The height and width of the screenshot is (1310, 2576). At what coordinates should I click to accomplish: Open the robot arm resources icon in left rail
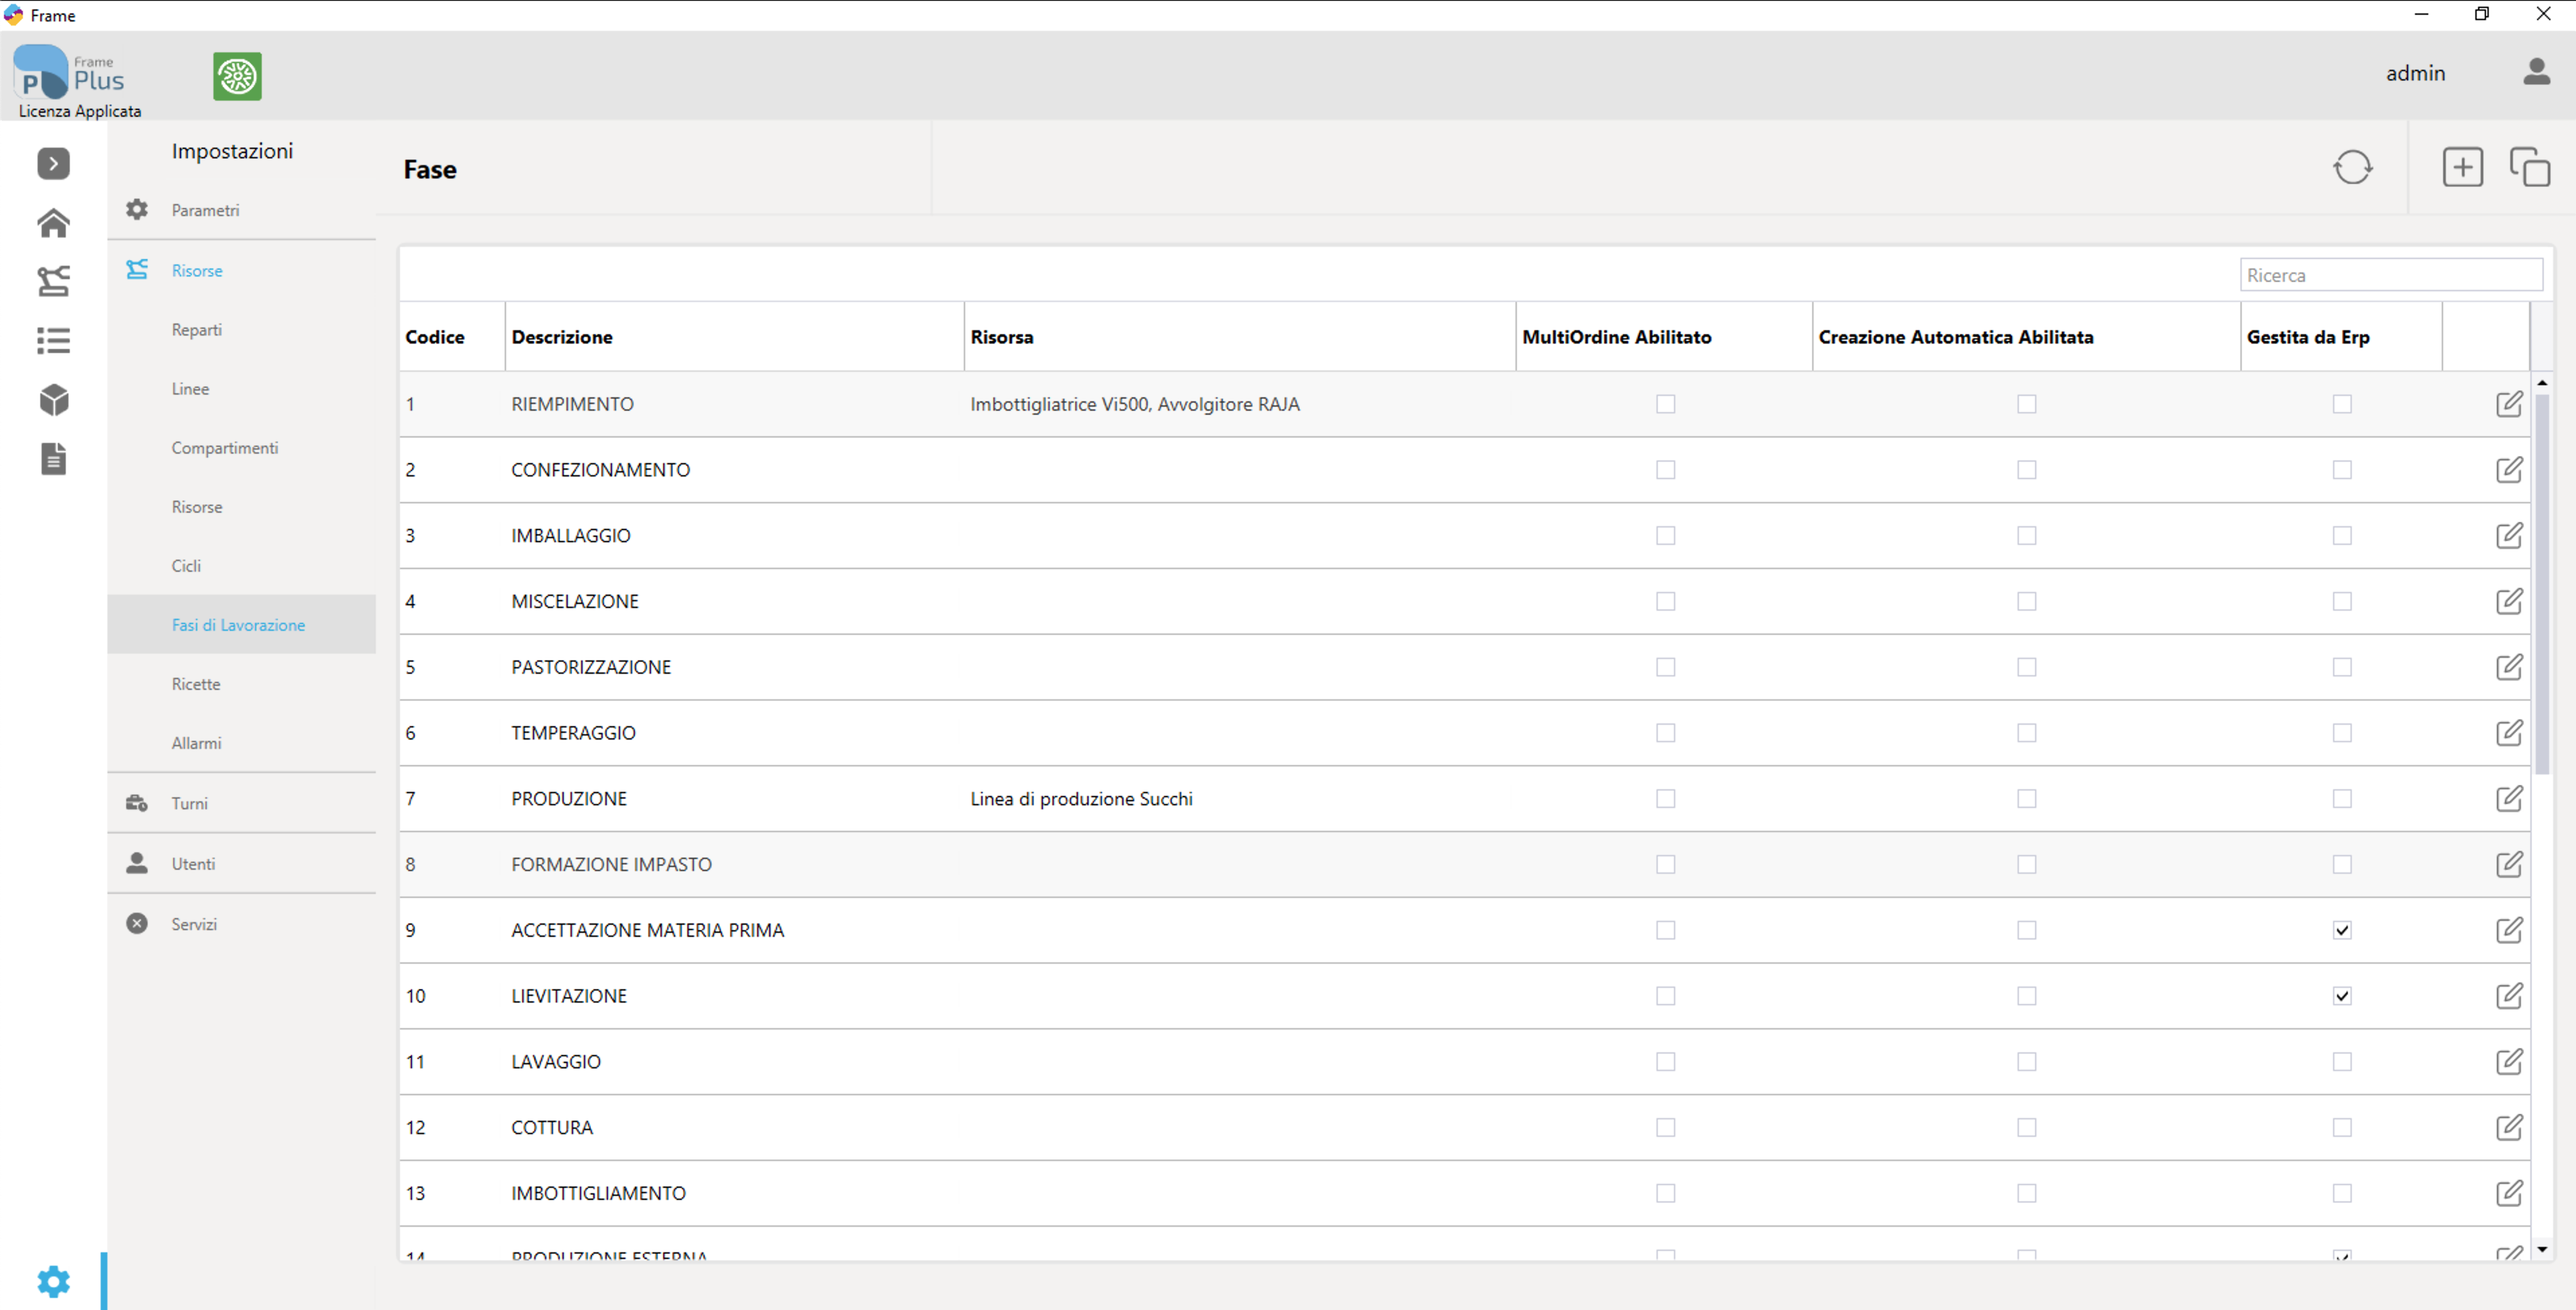point(54,281)
